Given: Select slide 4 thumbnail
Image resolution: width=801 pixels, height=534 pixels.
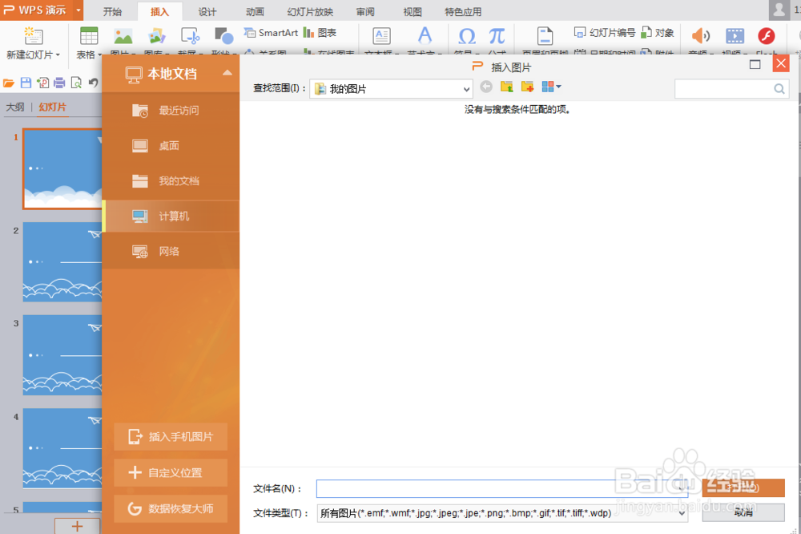Looking at the screenshot, I should click(62, 447).
